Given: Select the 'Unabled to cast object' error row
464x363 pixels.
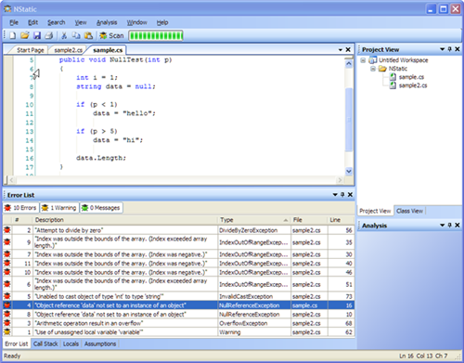Looking at the screenshot, I should tap(178, 296).
